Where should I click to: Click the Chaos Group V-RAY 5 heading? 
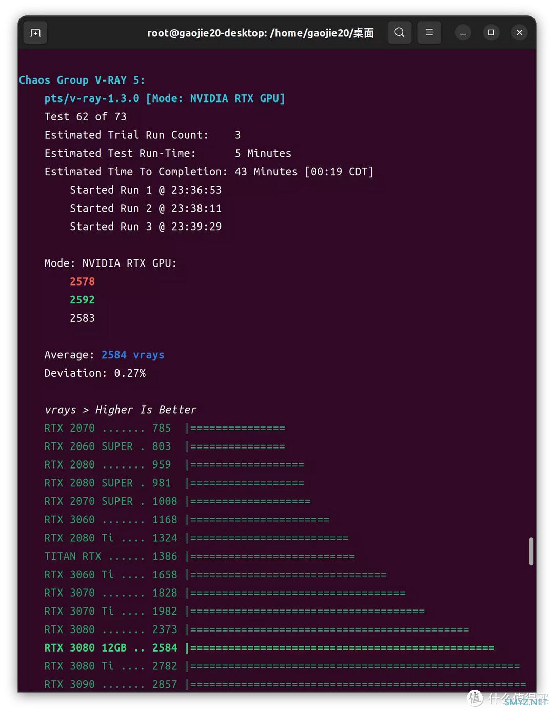click(x=82, y=80)
